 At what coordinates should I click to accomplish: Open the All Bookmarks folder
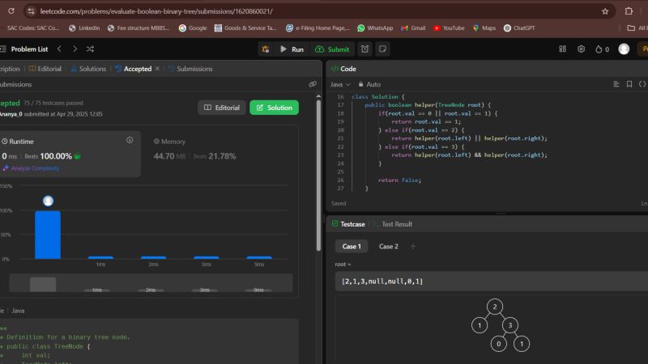(637, 28)
